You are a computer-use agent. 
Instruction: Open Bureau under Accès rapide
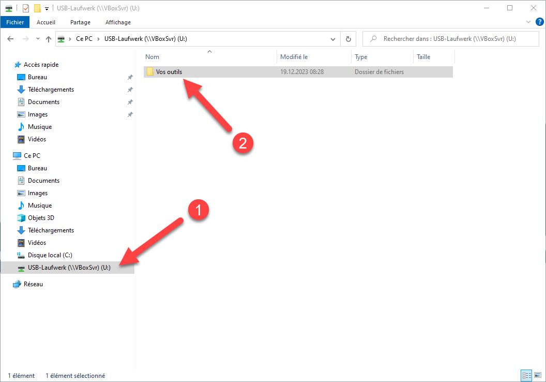click(x=37, y=77)
